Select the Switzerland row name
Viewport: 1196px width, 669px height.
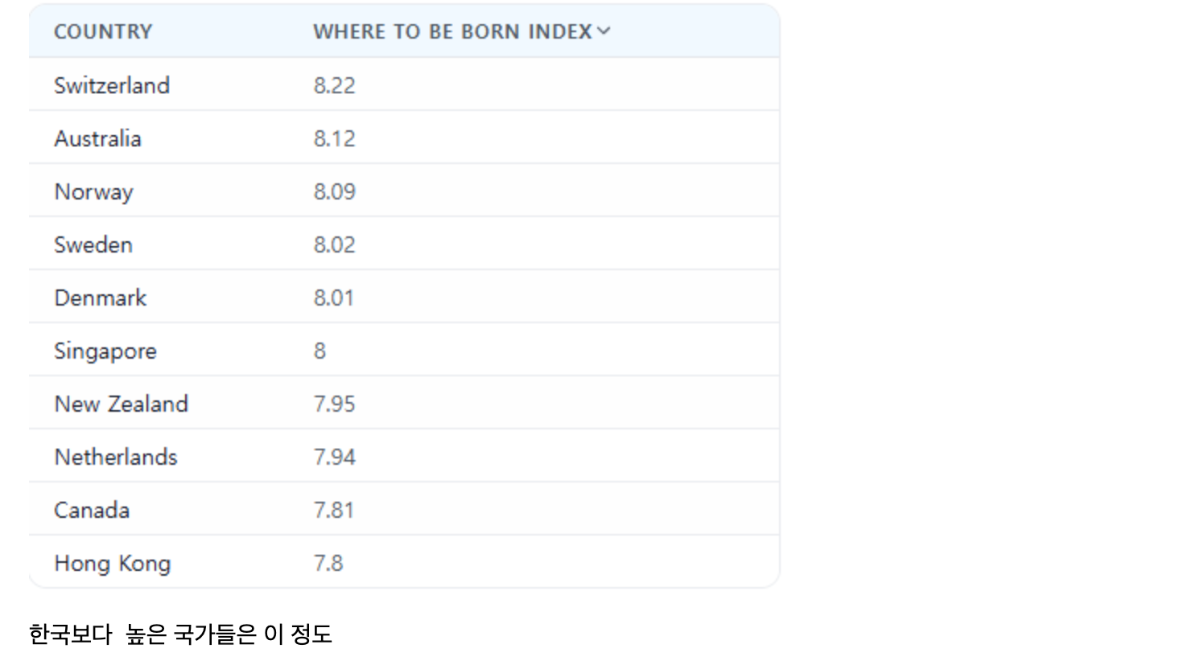click(x=112, y=85)
